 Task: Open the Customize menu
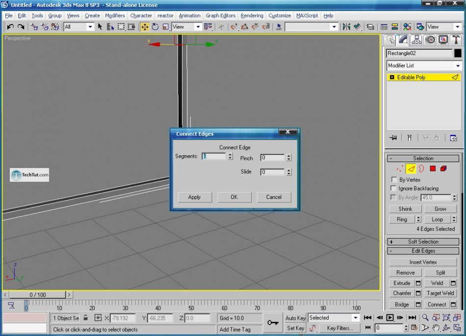tap(280, 16)
